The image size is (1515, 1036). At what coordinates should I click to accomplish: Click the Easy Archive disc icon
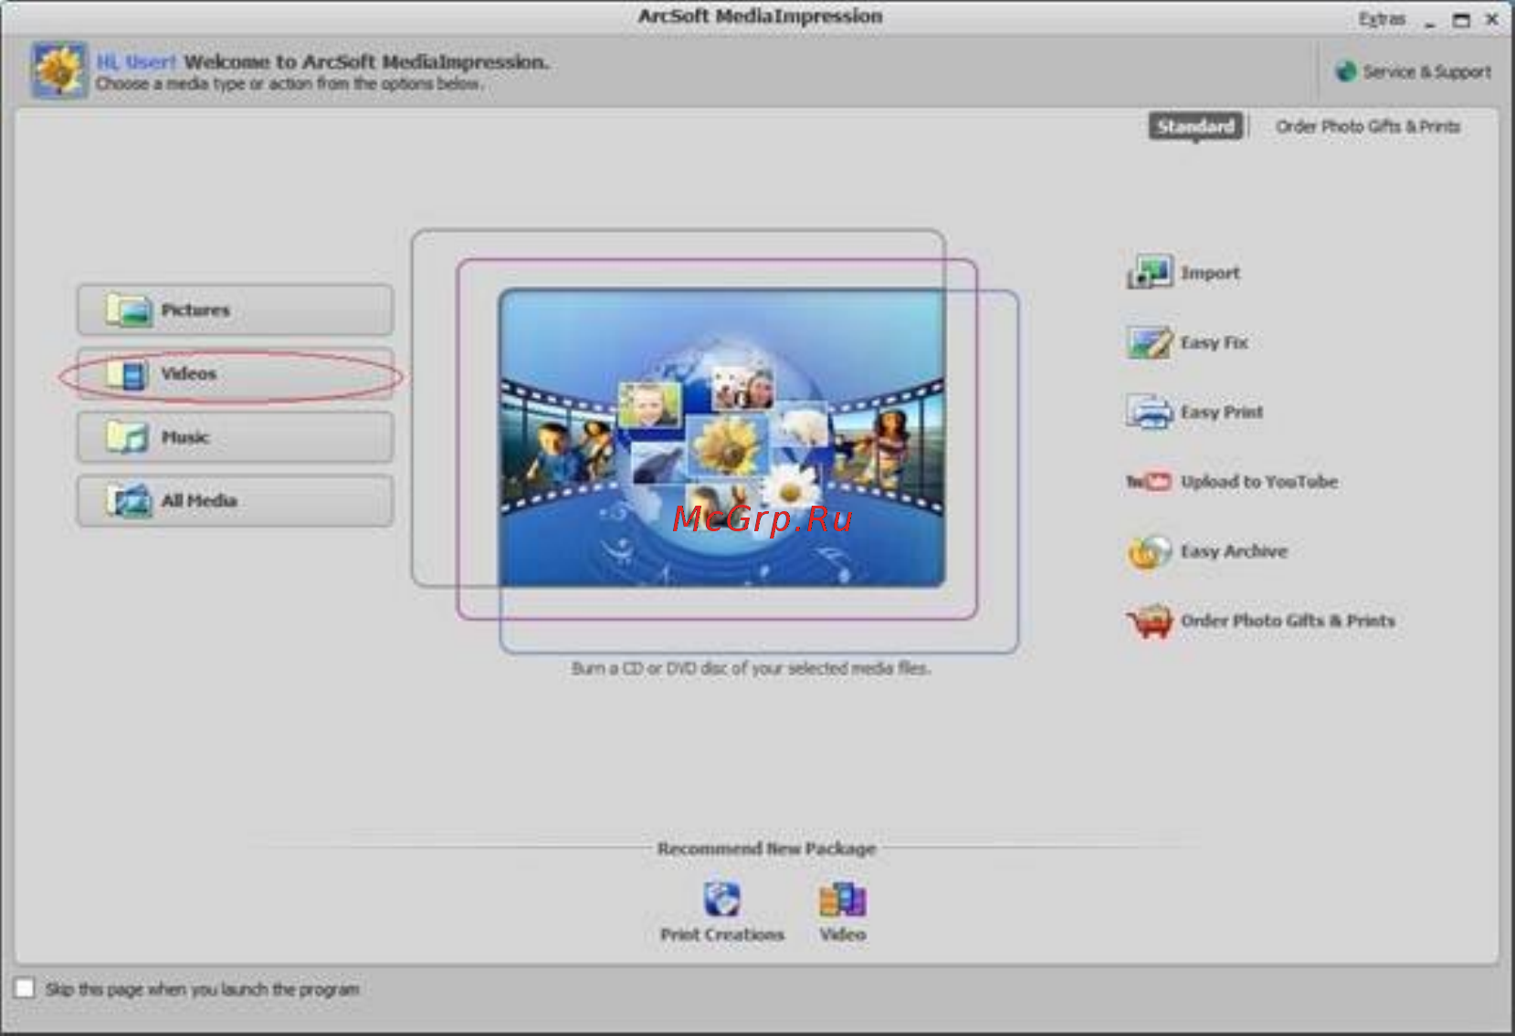[x=1150, y=551]
